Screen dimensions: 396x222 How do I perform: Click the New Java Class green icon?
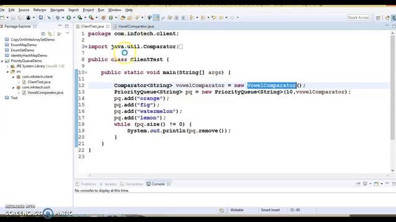click(x=111, y=18)
